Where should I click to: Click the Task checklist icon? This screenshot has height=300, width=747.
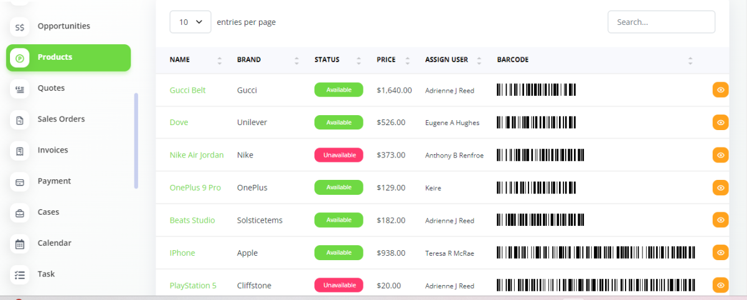[20, 274]
